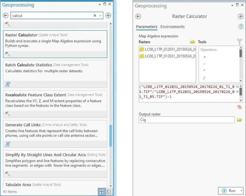The image size is (246, 196).
Task: Insert the plus operator
Action: [205, 57]
